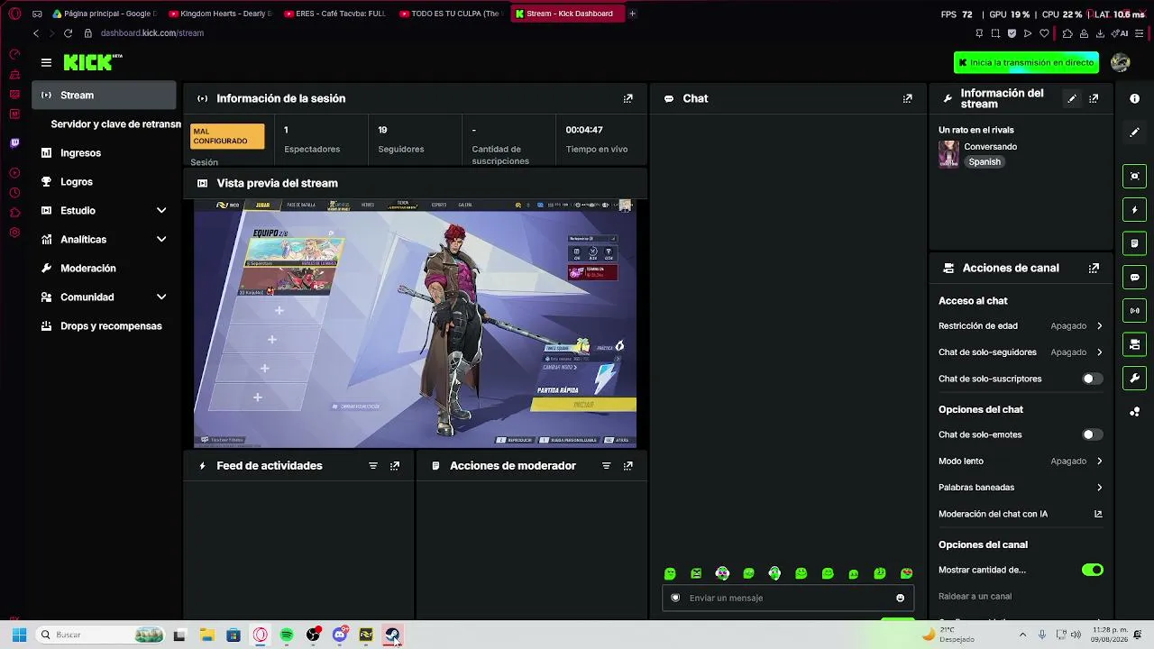Pop out the Acciones de moderador panel

628,466
